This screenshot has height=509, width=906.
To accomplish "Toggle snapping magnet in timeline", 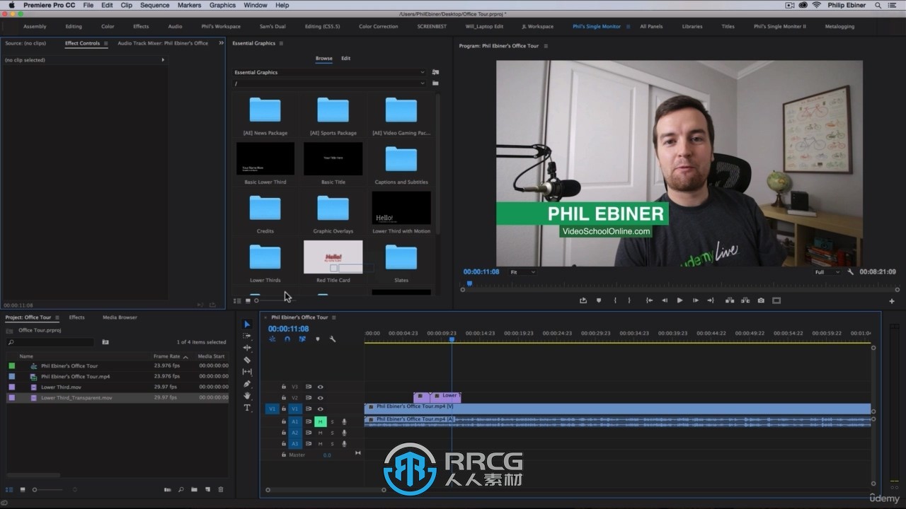I will [x=287, y=339].
